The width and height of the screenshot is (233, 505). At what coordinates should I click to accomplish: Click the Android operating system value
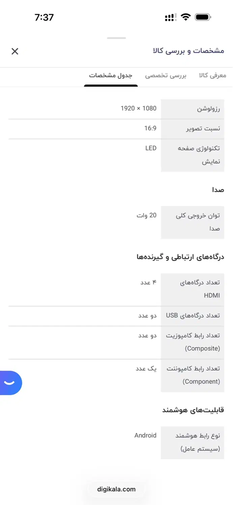tap(145, 435)
